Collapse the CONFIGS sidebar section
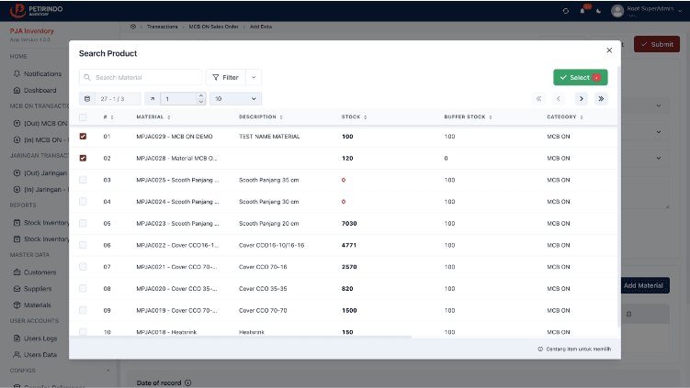 (x=107, y=371)
